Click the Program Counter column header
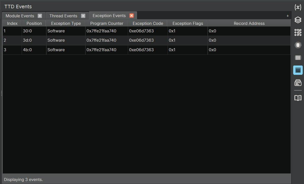304x184 pixels. 107,23
